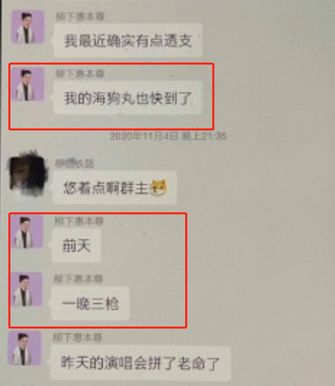Tap the avatar beside the 前天 message

[27, 231]
